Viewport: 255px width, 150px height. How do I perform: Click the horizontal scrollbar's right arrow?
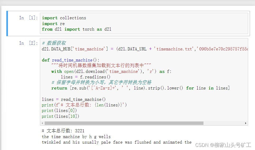click(x=246, y=123)
